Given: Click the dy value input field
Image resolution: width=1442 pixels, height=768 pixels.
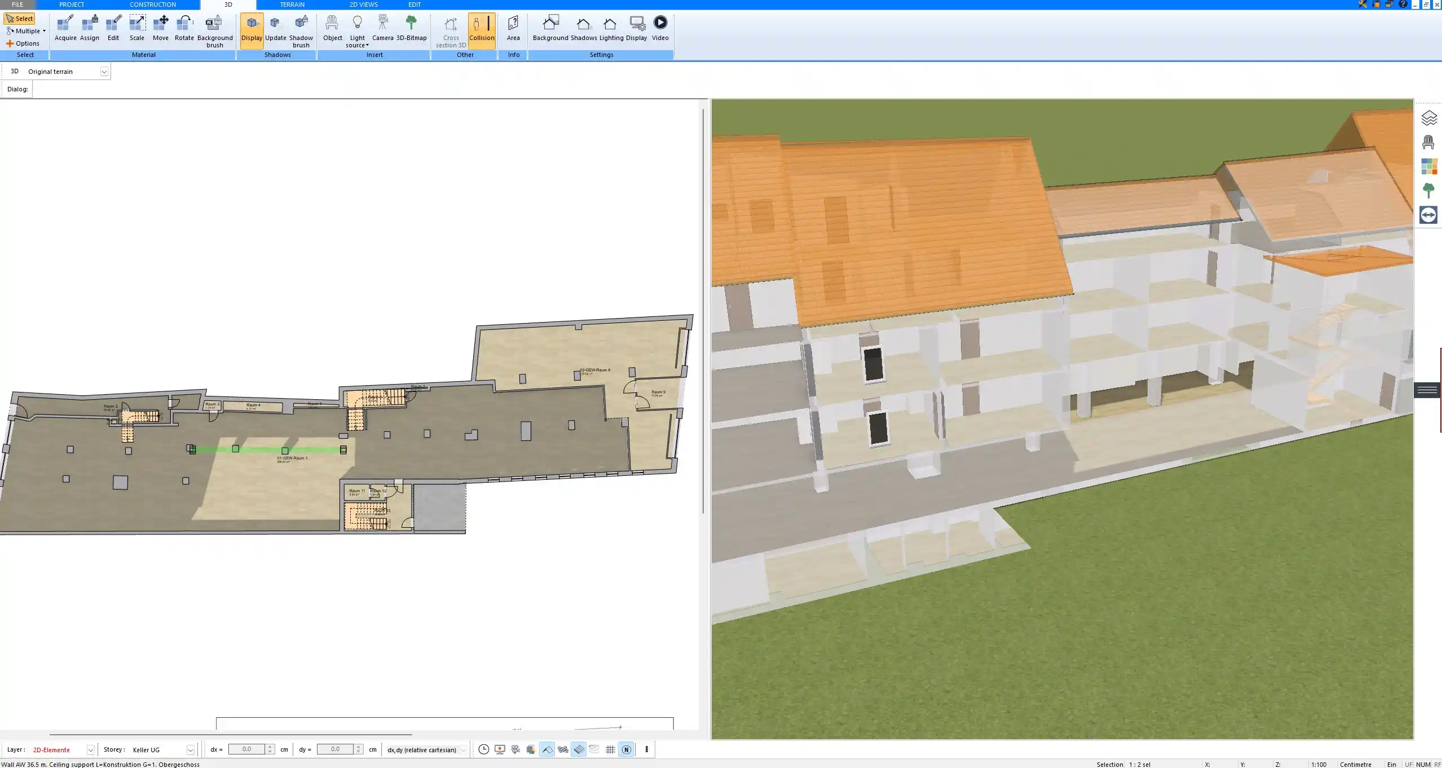Looking at the screenshot, I should tap(335, 749).
